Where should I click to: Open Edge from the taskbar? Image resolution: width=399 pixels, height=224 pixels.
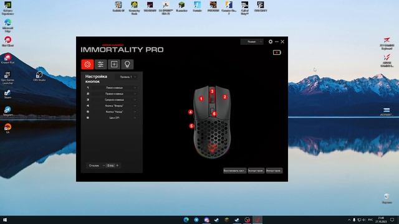(186, 220)
